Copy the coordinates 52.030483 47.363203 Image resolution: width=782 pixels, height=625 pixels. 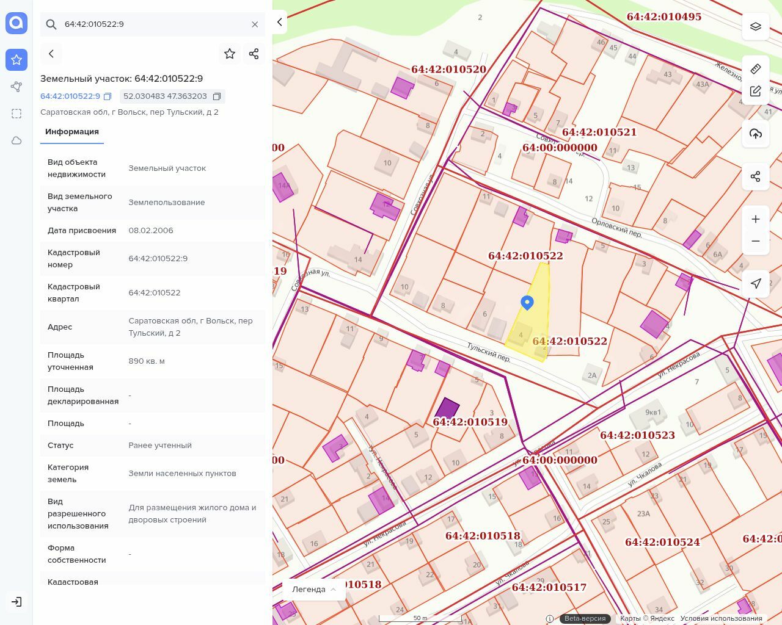click(217, 96)
